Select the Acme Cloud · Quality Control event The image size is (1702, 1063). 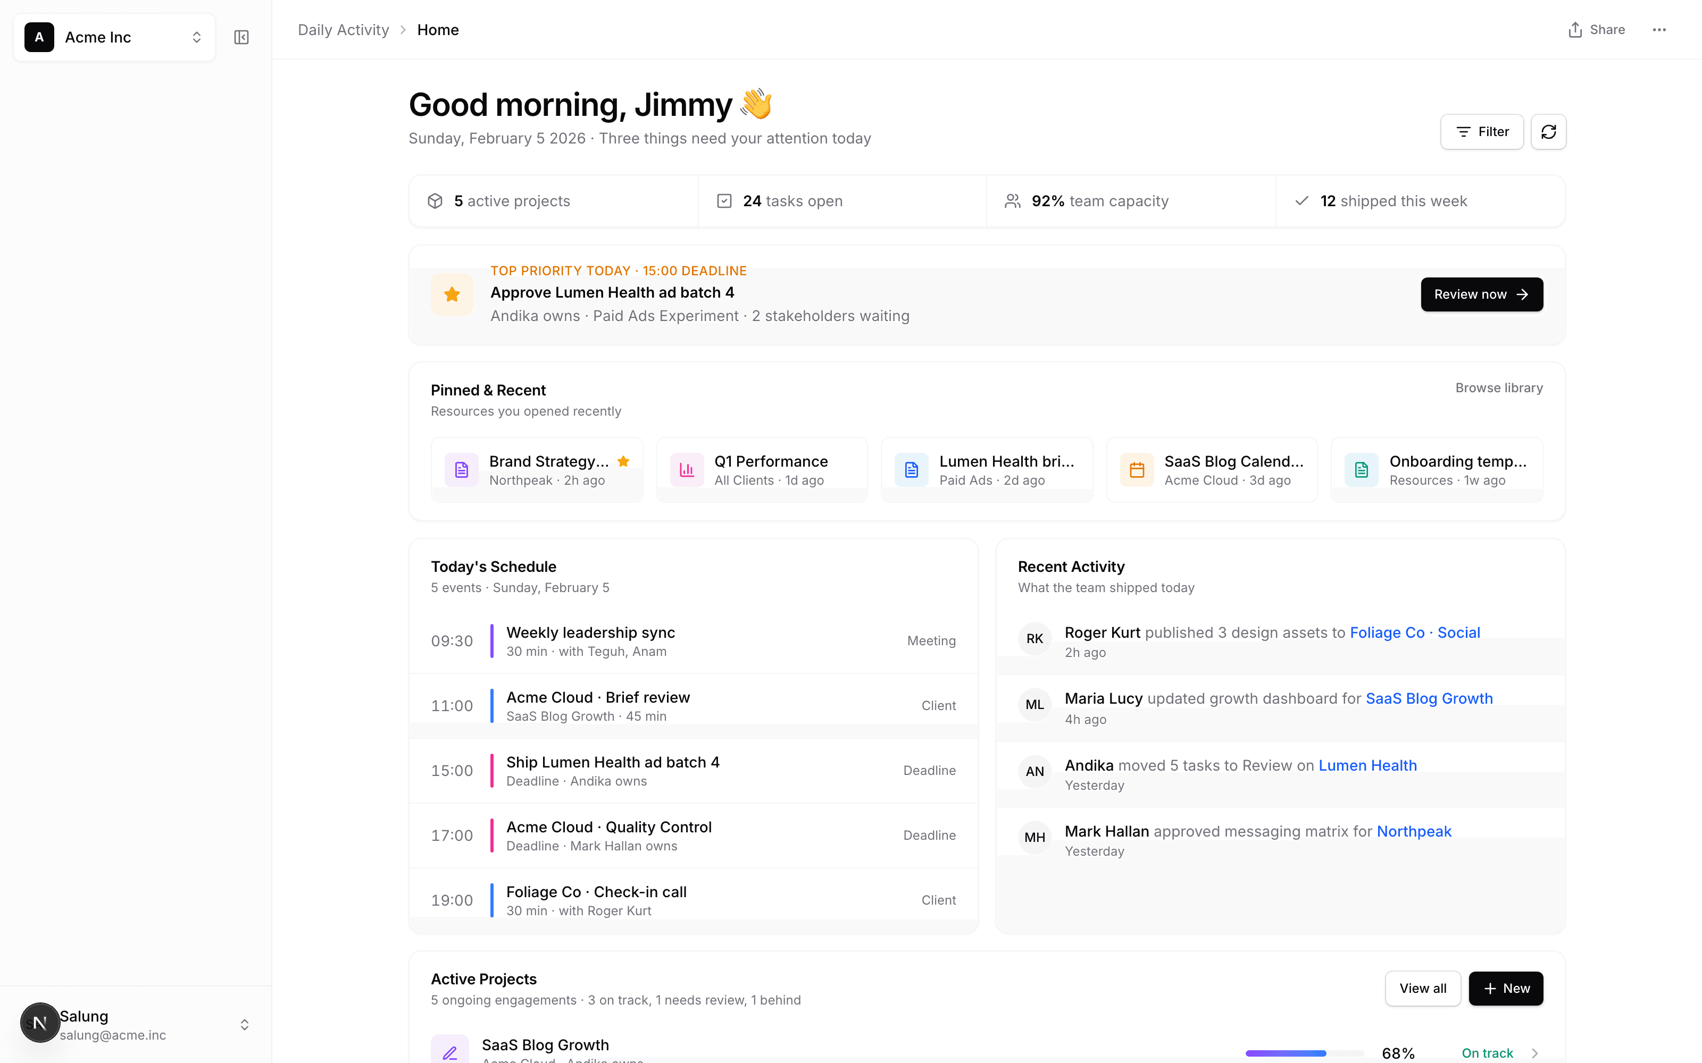tap(694, 835)
